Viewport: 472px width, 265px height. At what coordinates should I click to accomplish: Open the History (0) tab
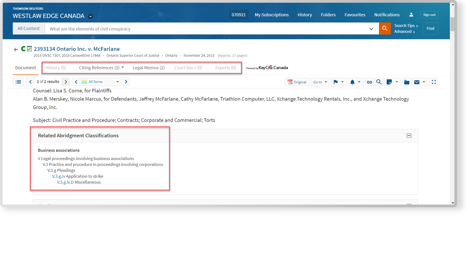tap(56, 68)
